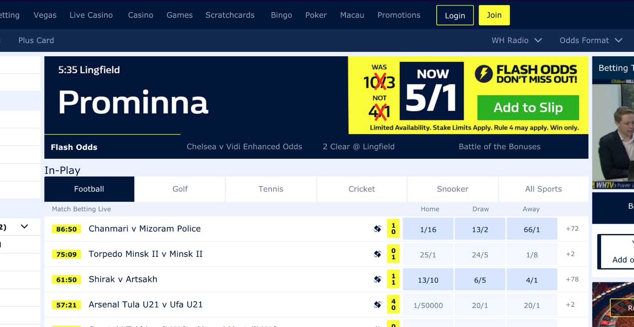634x327 pixels.
Task: Open stats icon for Arsenal Tula U21 match
Action: click(x=377, y=304)
